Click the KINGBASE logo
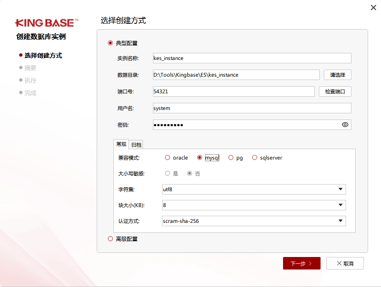381x287 pixels. (x=46, y=23)
